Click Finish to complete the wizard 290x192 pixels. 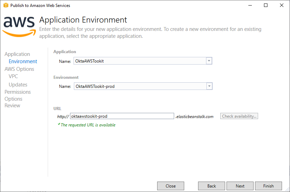tap(268, 186)
